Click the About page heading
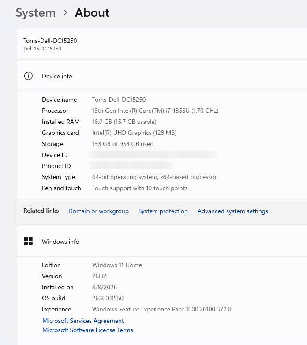 92,12
